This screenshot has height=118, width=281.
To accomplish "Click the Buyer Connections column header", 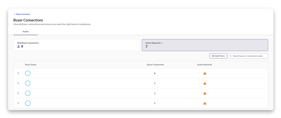I will coord(155,65).
